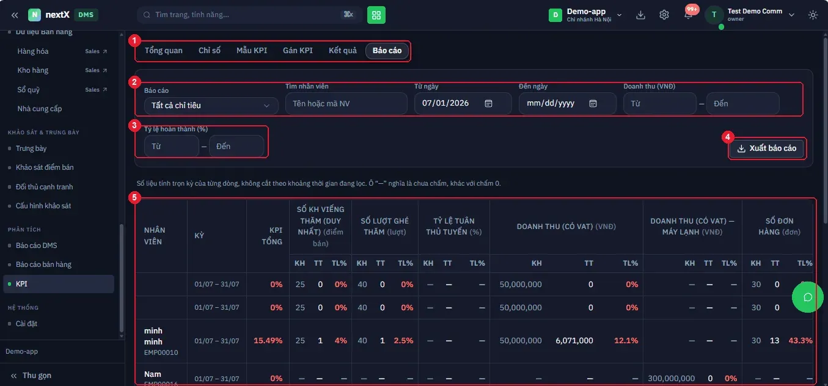The height and width of the screenshot is (386, 828).
Task: Open Cài đặt in sidebar
Action: [26, 324]
